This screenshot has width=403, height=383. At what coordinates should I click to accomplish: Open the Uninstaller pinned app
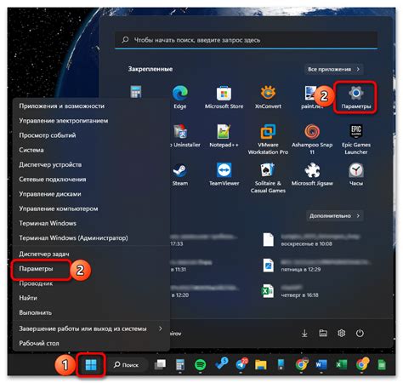pyautogui.click(x=184, y=135)
